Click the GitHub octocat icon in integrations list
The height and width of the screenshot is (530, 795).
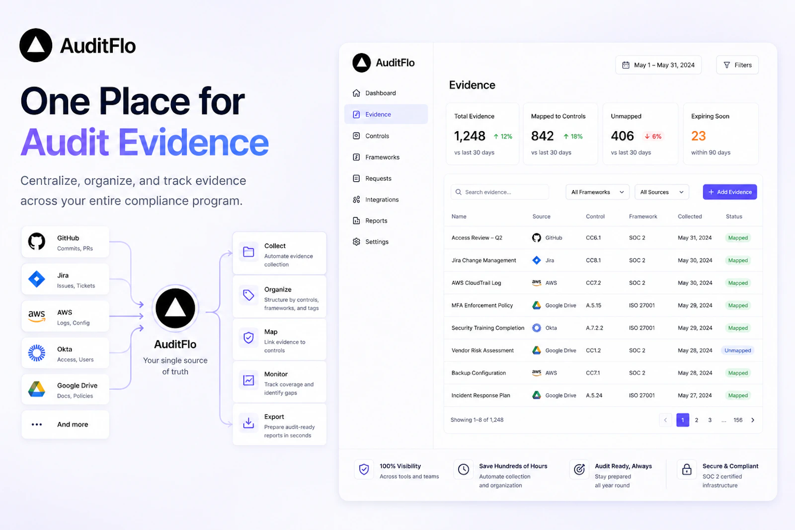[37, 242]
